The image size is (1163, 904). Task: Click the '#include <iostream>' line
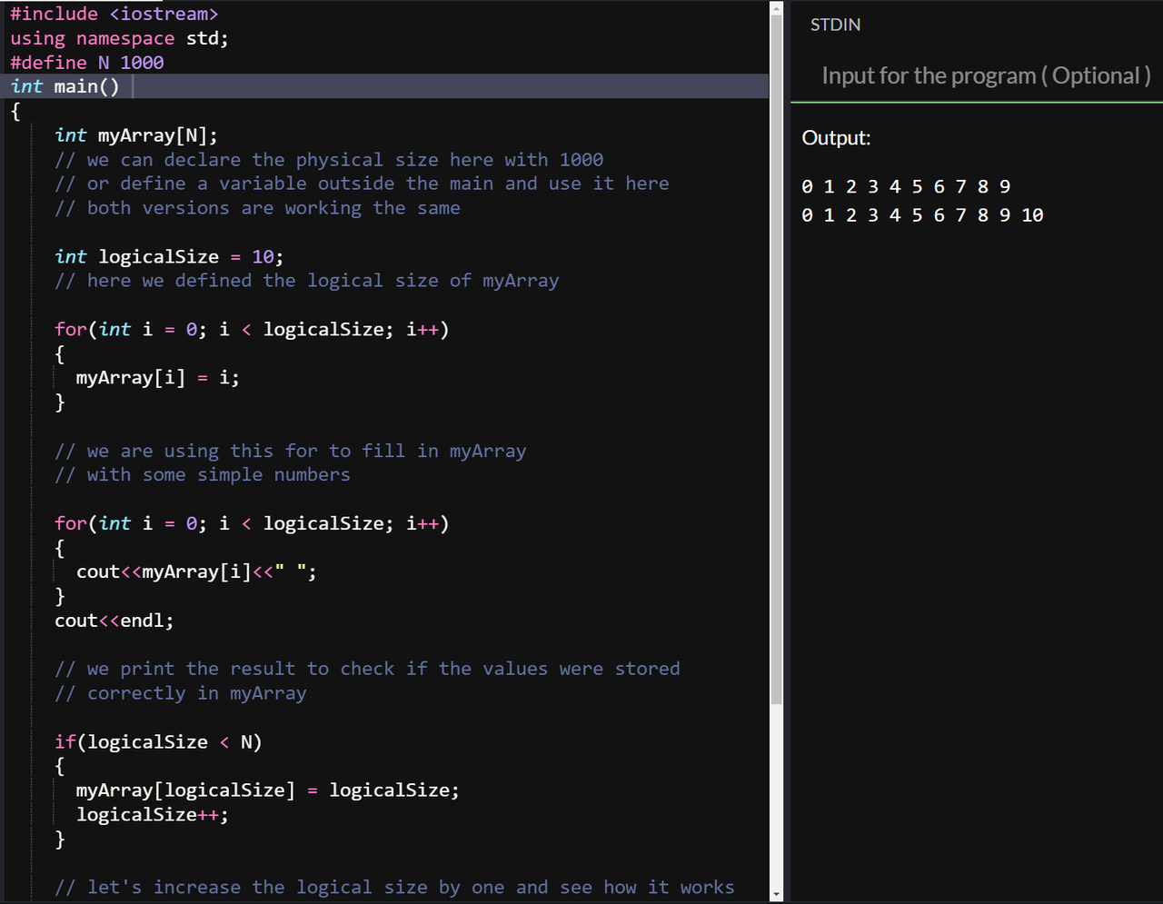click(114, 14)
